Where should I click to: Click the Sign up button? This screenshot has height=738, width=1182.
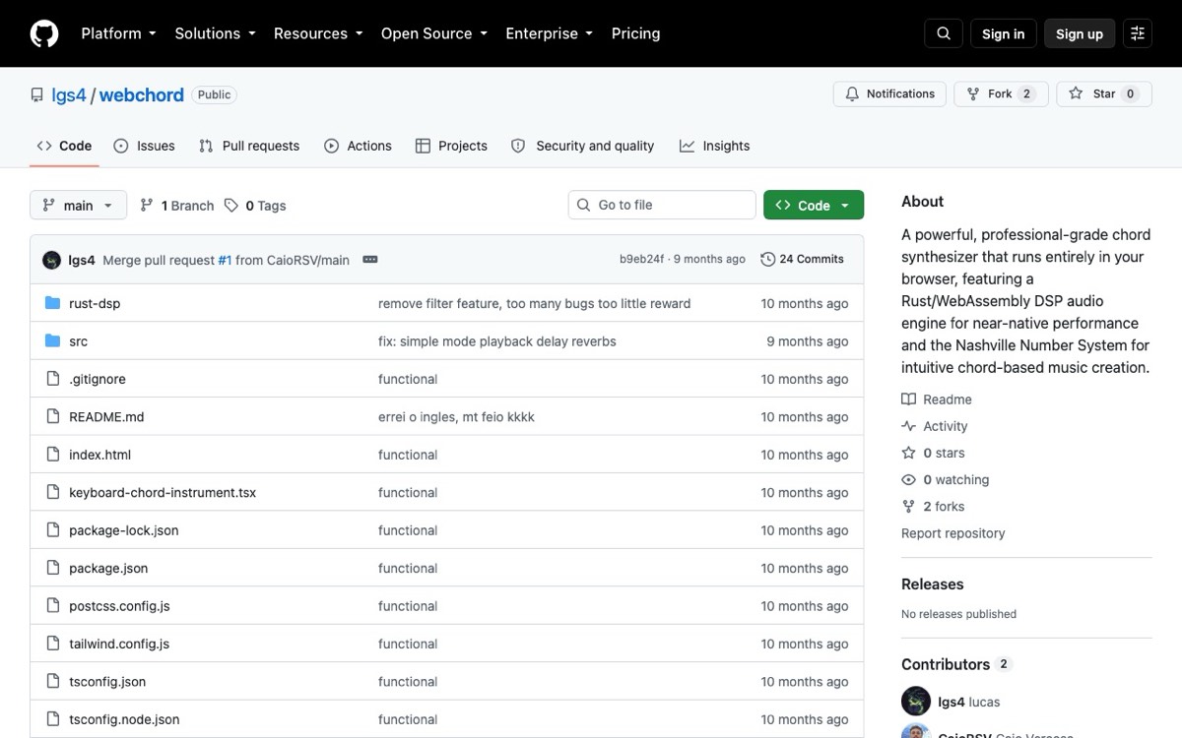click(1080, 33)
